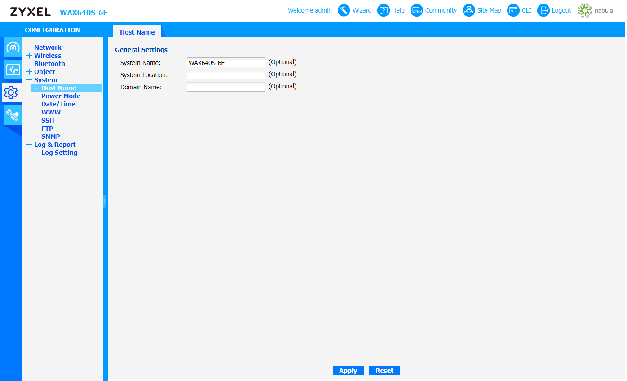
Task: Click the Wireless label in tree
Action: tap(48, 56)
